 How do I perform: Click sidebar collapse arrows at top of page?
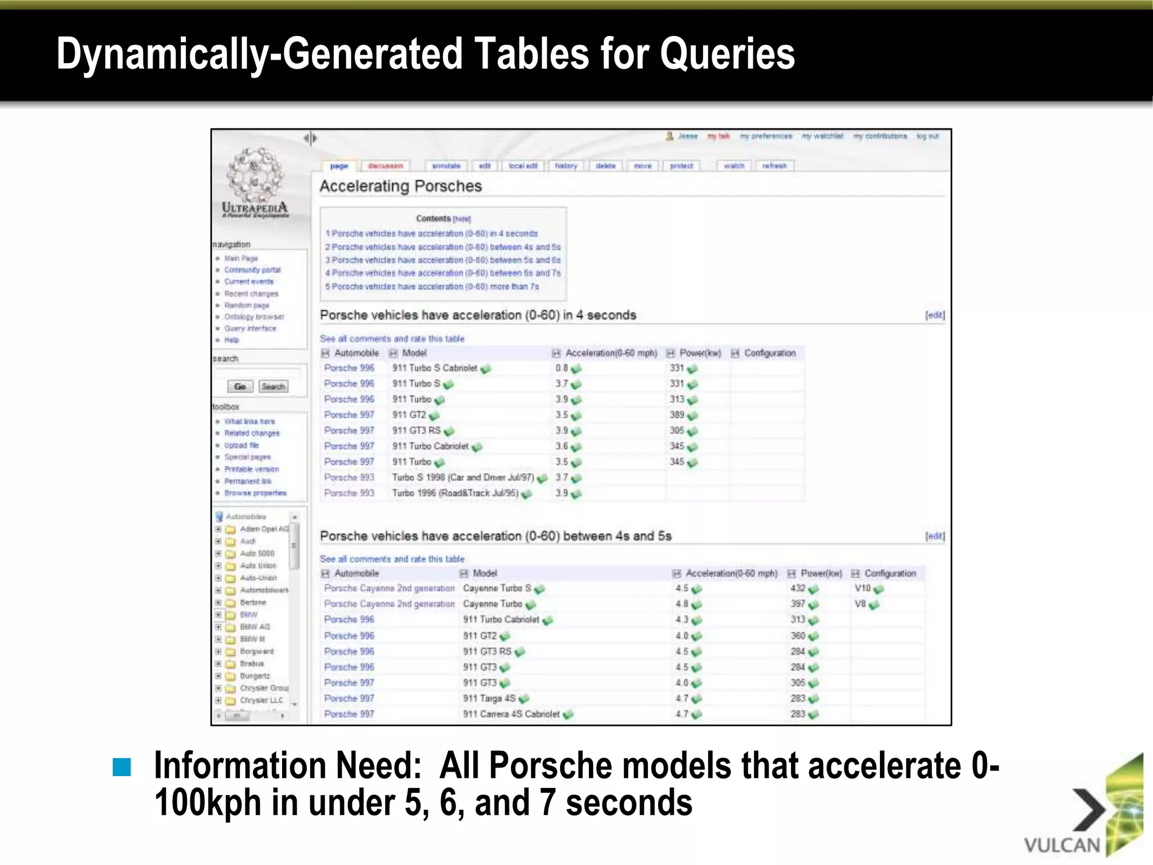click(310, 138)
